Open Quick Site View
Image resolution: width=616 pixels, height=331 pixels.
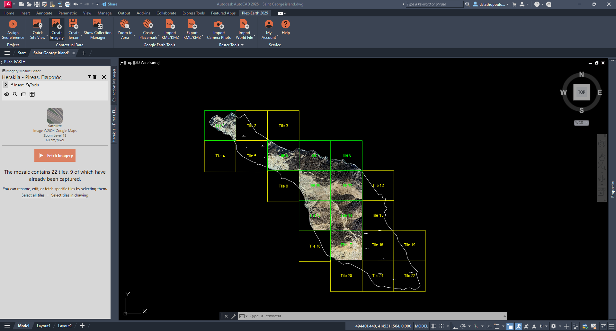pos(38,30)
